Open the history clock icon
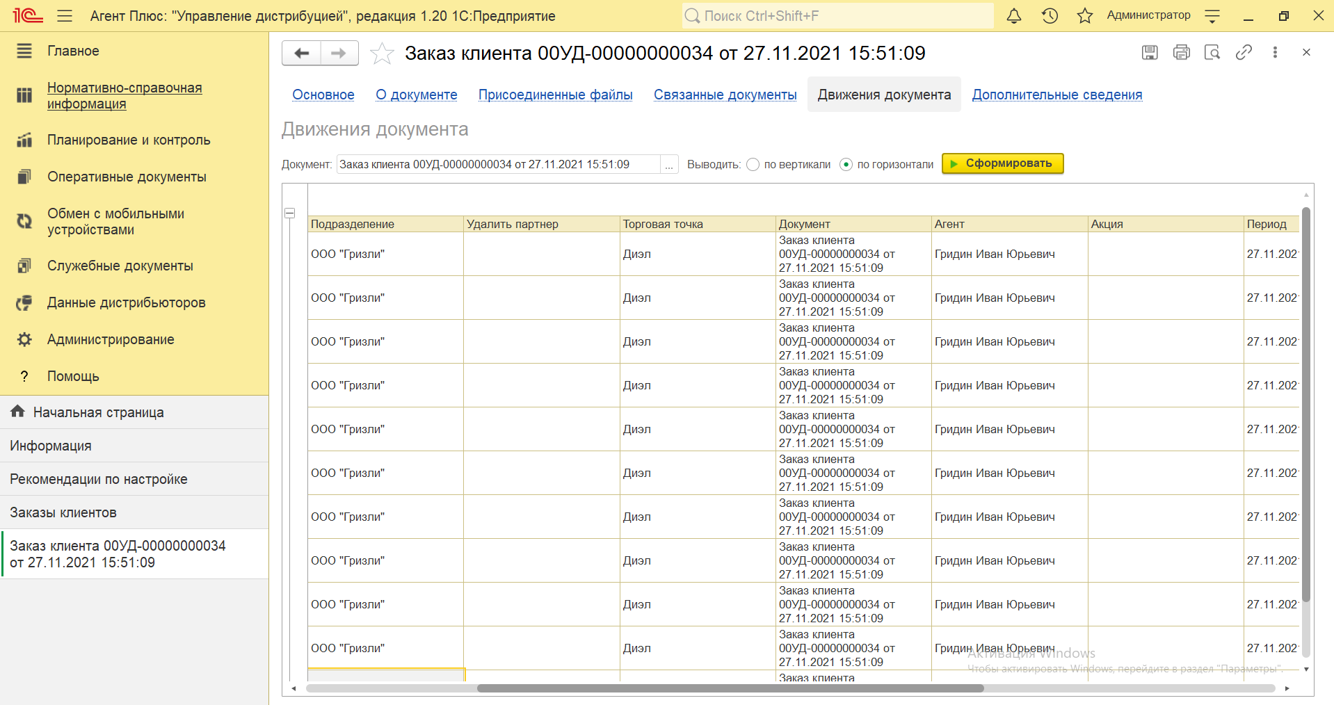 pos(1050,16)
